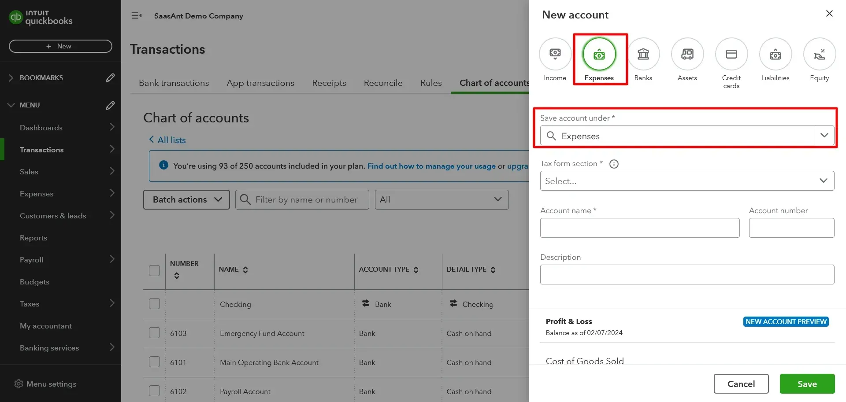Open the Save account under dropdown arrow
This screenshot has height=402, width=846.
[x=824, y=136]
